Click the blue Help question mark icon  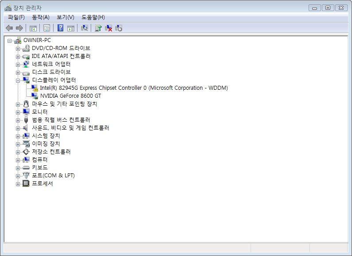click(x=60, y=28)
